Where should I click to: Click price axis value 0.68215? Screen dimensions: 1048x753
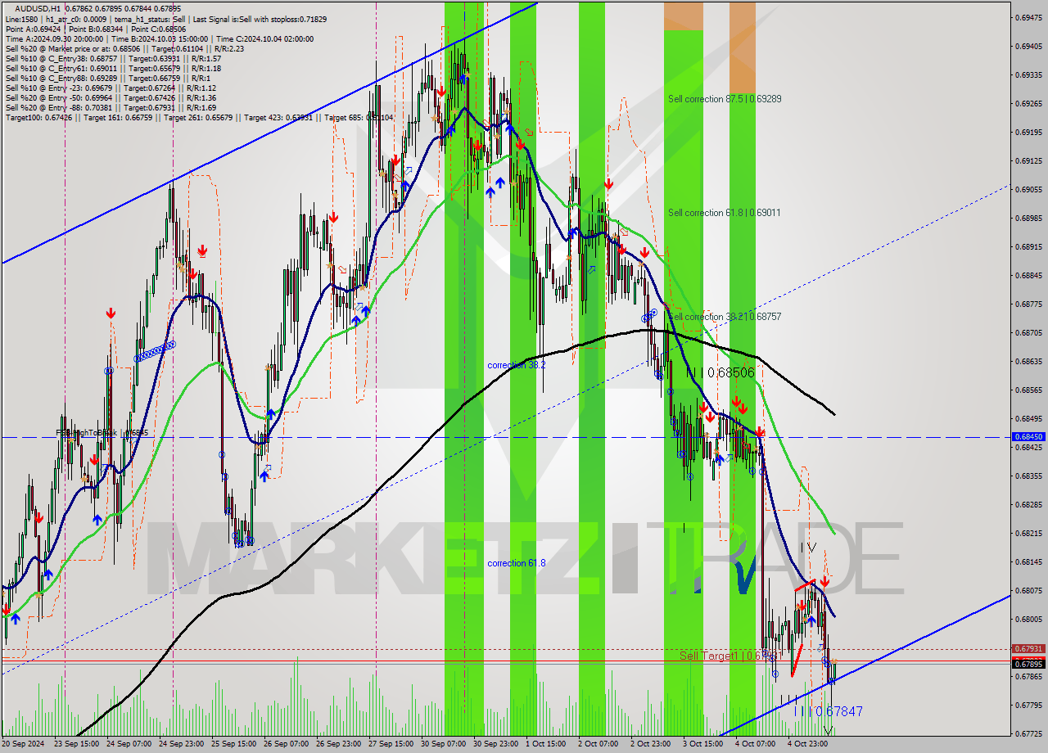(x=1029, y=533)
